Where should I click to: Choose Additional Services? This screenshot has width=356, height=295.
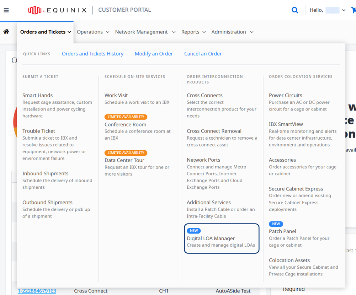(x=209, y=202)
